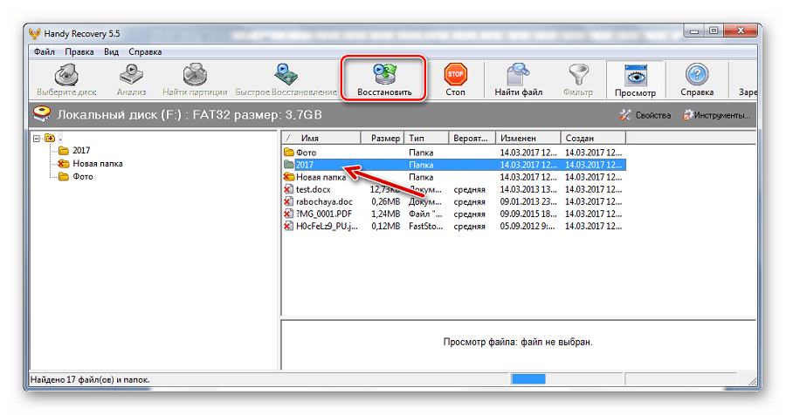Screen dimensions: 786x415
Task: Select the Фото folder in file list
Action: click(306, 153)
